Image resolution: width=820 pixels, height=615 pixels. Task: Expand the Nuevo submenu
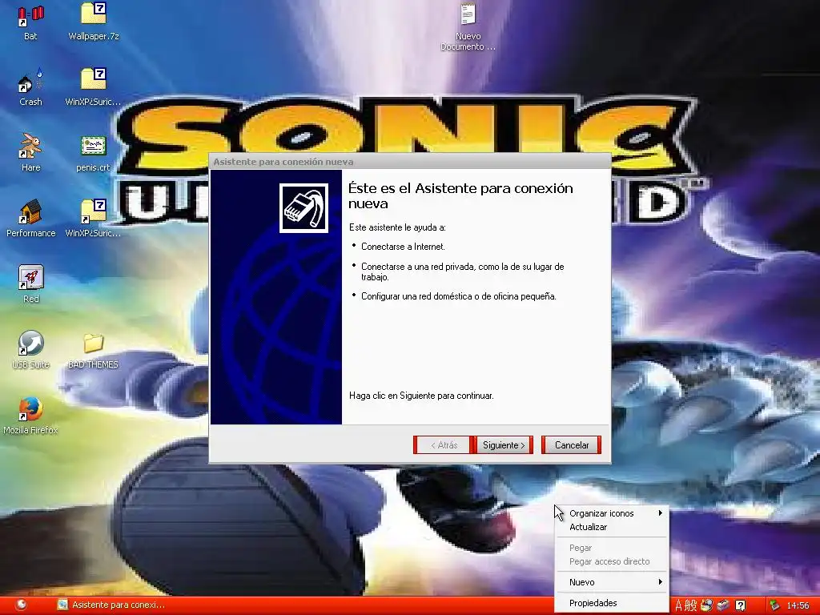point(612,583)
